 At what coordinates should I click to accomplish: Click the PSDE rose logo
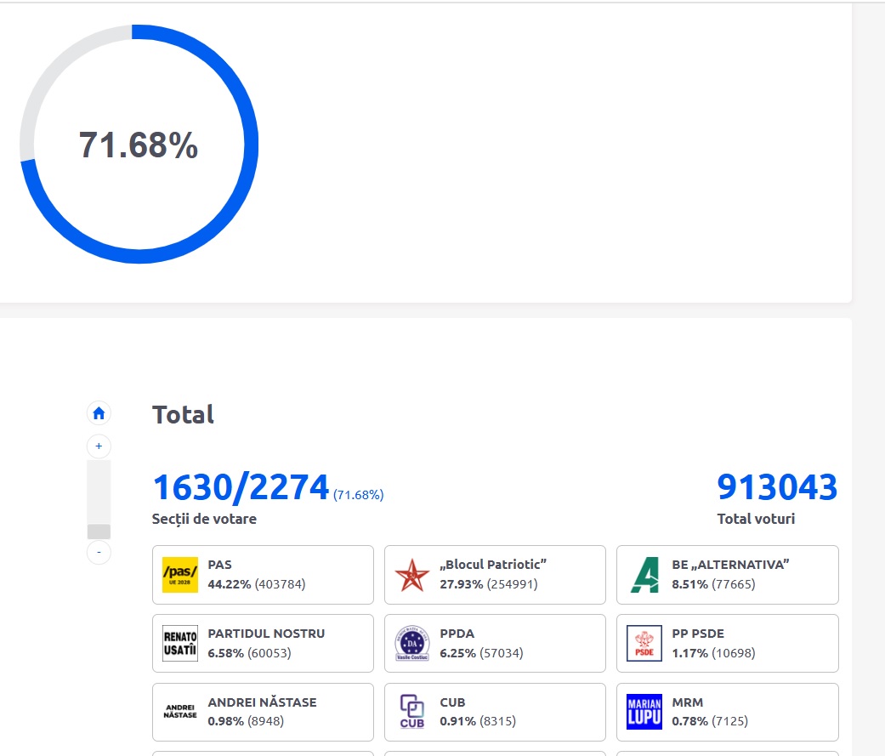click(x=644, y=644)
